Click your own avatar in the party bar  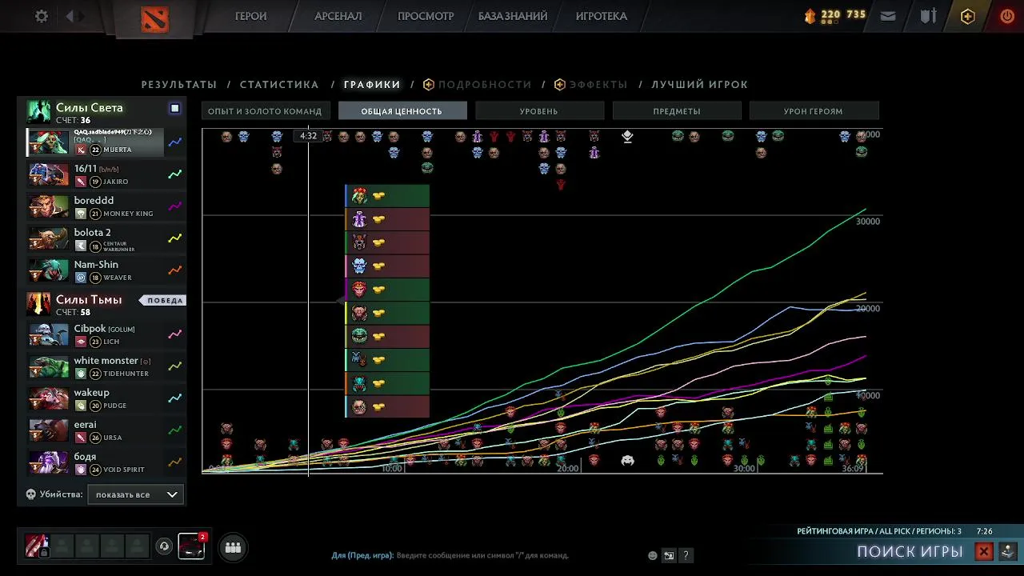(37, 546)
